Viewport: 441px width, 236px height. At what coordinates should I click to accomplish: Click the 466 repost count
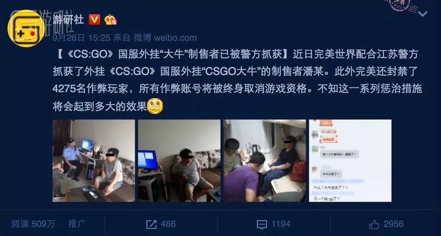(168, 224)
